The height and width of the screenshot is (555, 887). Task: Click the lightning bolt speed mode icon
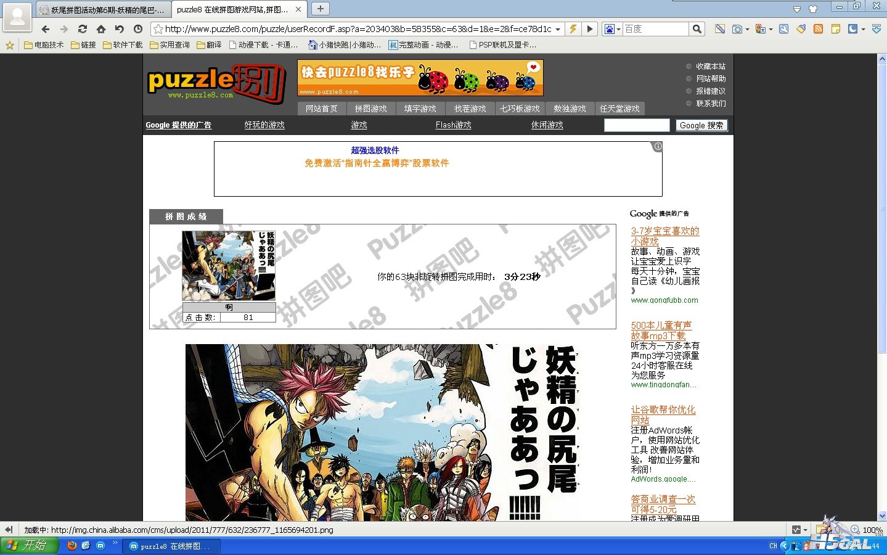(x=573, y=29)
